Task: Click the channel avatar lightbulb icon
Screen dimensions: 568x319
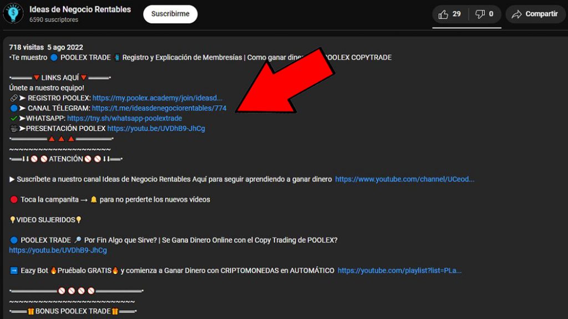Action: [x=13, y=14]
